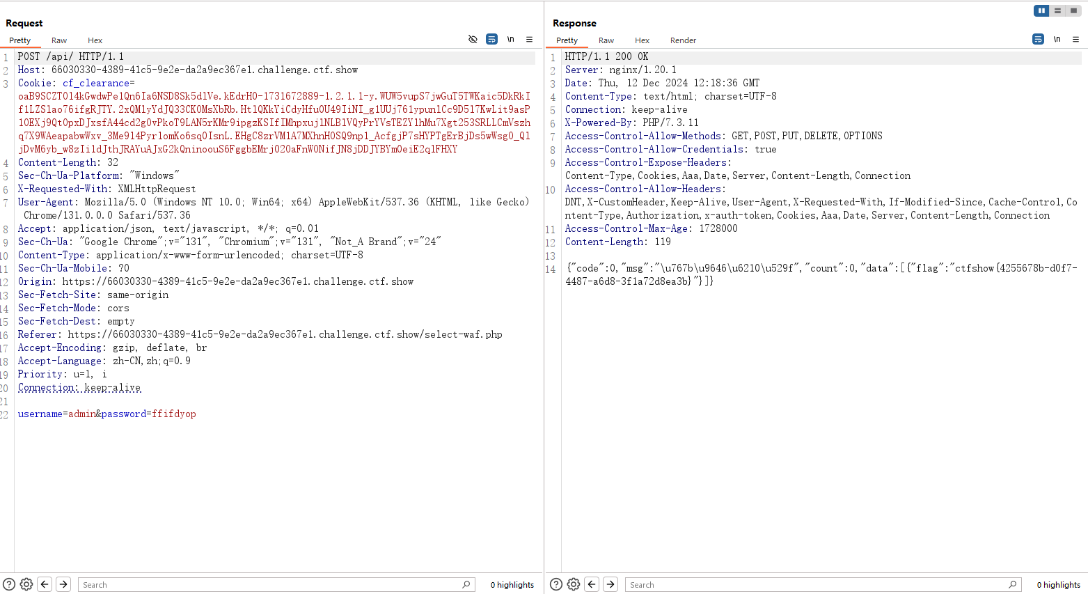Click the 'Access-Control-Max-Age: 1728000' header

tap(651, 228)
